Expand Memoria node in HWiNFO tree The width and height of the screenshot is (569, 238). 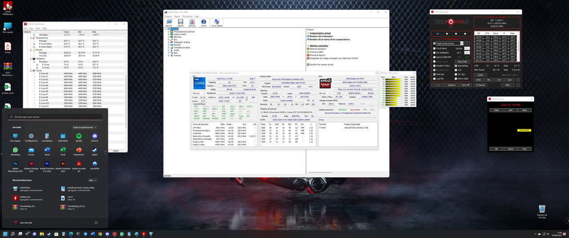(168, 37)
